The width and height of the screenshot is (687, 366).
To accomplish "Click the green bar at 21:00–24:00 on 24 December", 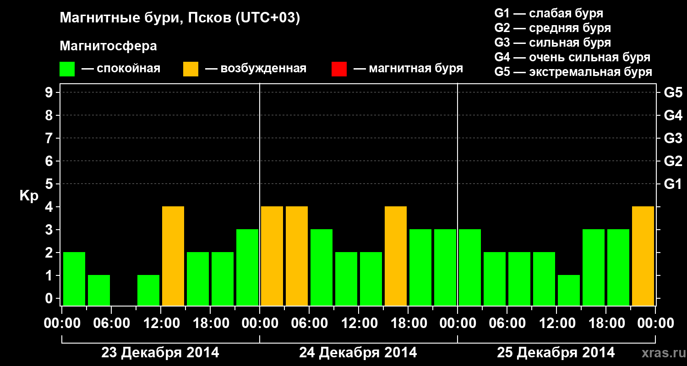I will tap(445, 267).
